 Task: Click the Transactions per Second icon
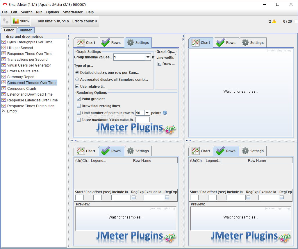[x=3, y=59]
